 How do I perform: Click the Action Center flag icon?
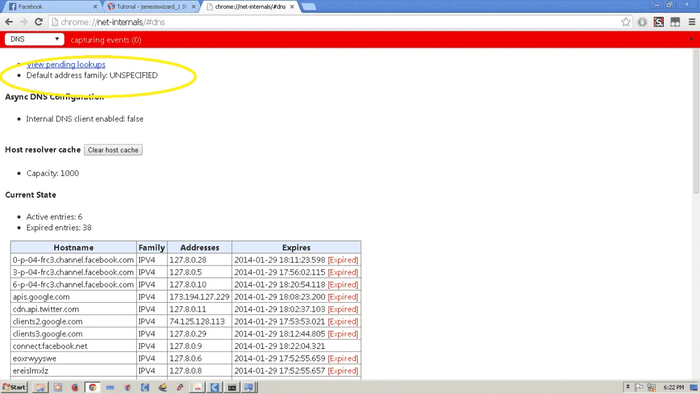pyautogui.click(x=639, y=388)
